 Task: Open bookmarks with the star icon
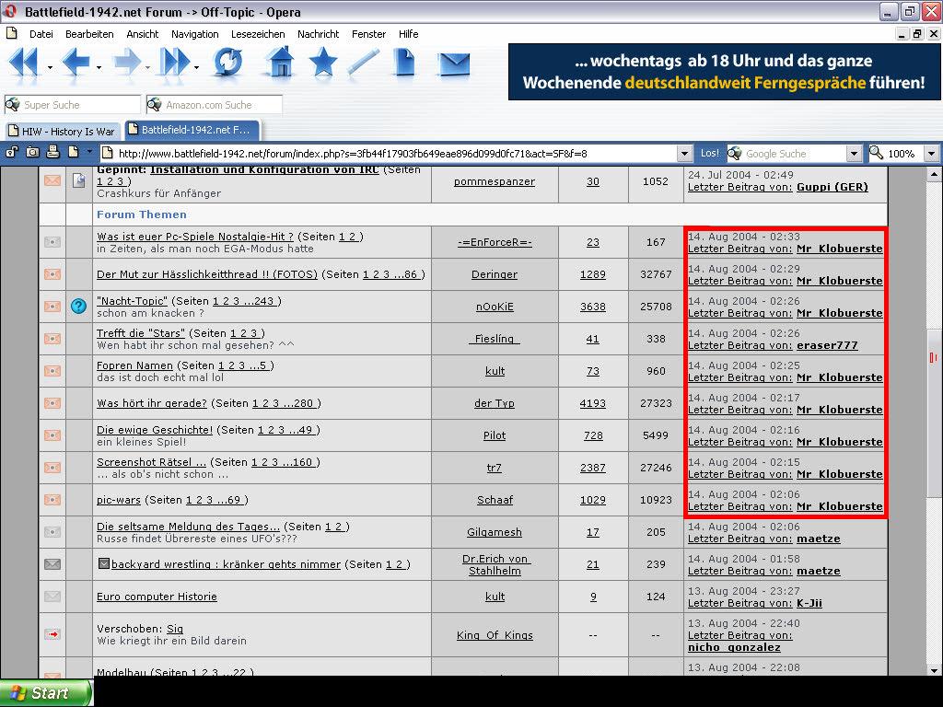(x=322, y=63)
